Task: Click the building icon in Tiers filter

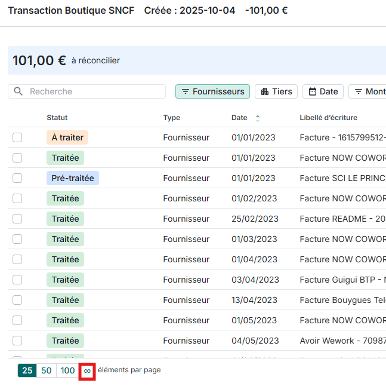Action: coord(265,91)
